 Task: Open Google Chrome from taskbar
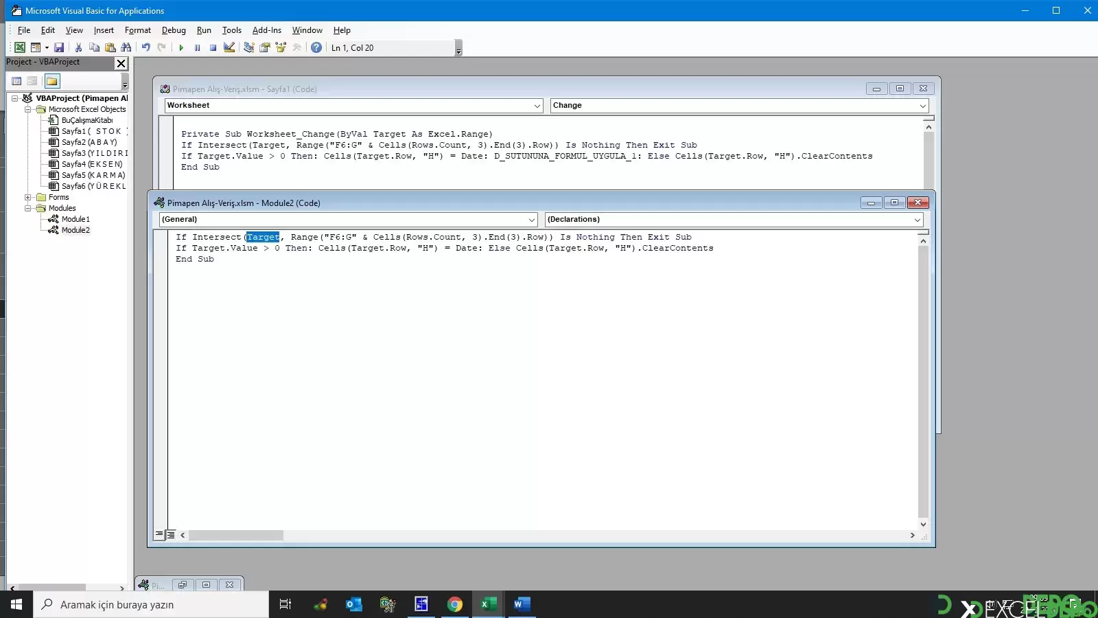pyautogui.click(x=454, y=604)
